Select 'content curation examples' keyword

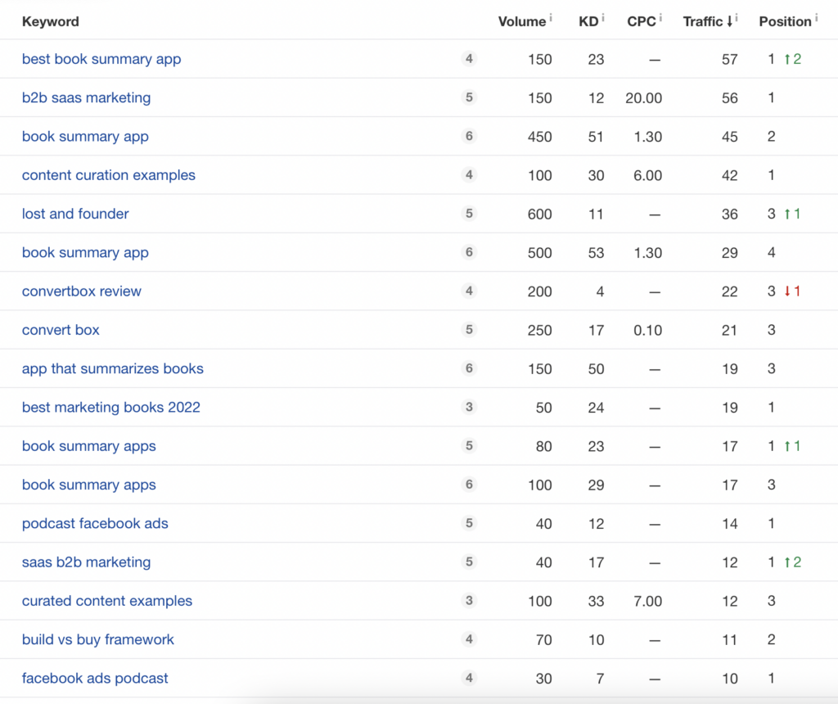(109, 175)
